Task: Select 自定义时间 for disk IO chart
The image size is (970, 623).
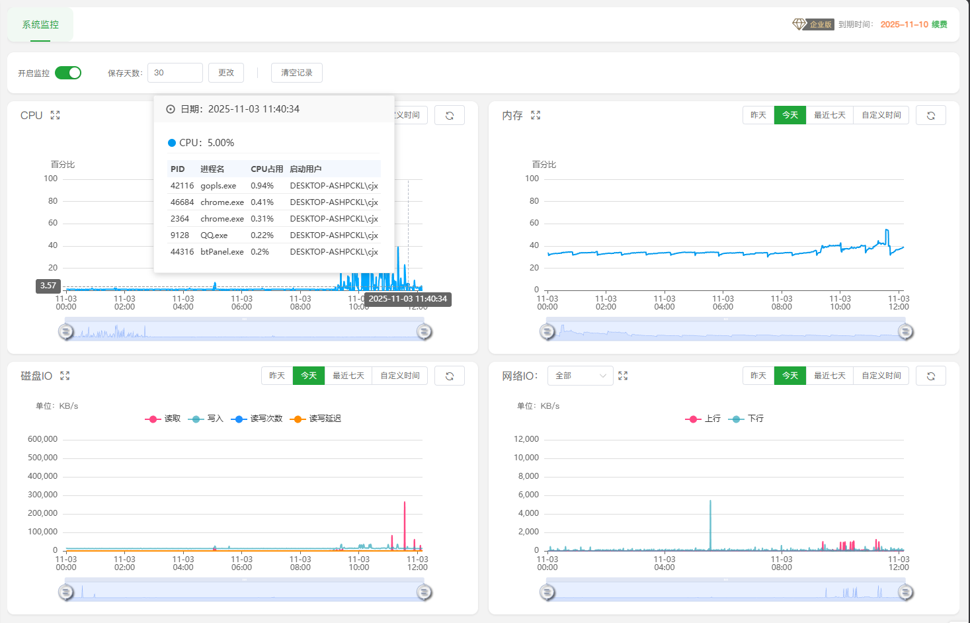Action: pos(399,376)
